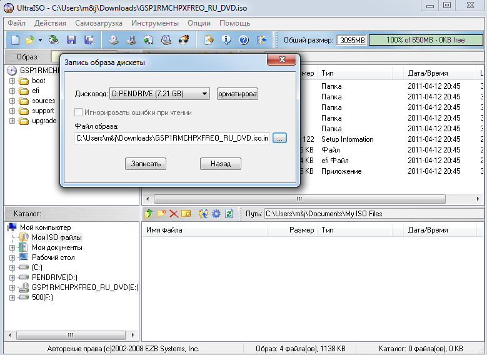Image resolution: width=487 pixels, height=355 pixels.
Task: Expand the sources folder node
Action: (x=12, y=101)
